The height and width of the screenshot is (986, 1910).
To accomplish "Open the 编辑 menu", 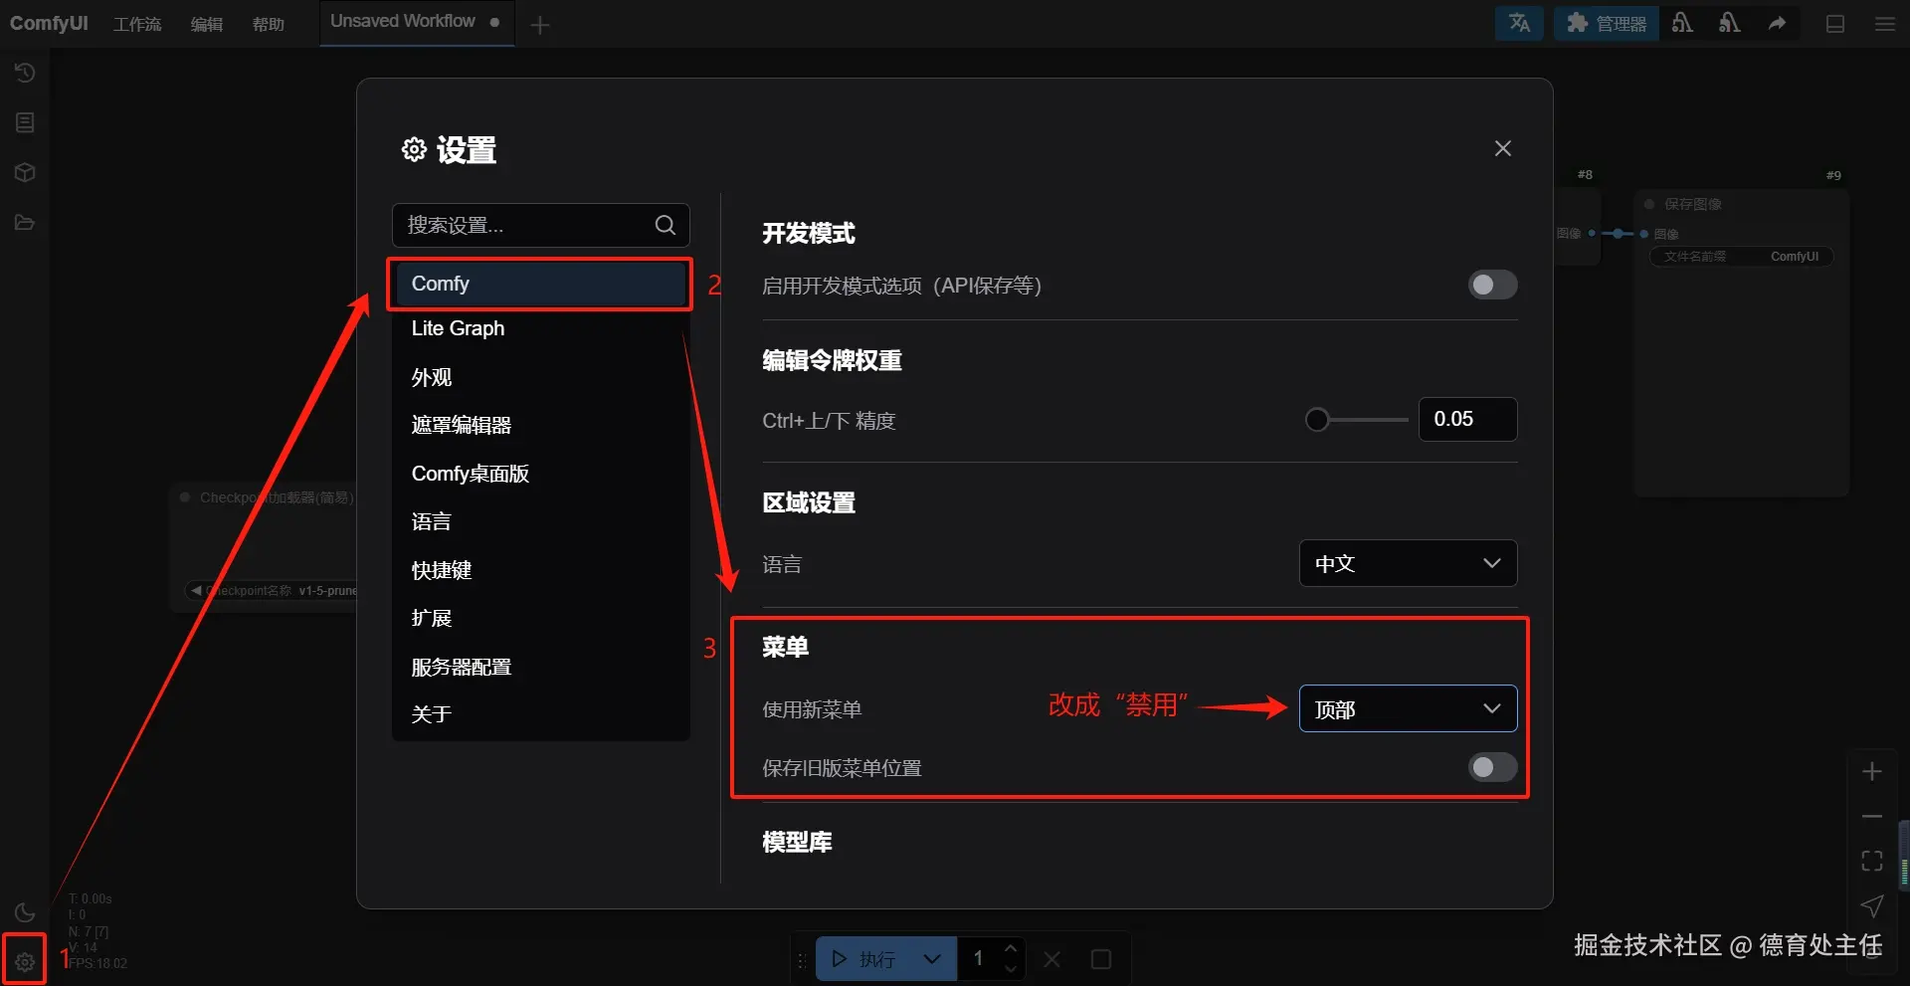I will [207, 24].
